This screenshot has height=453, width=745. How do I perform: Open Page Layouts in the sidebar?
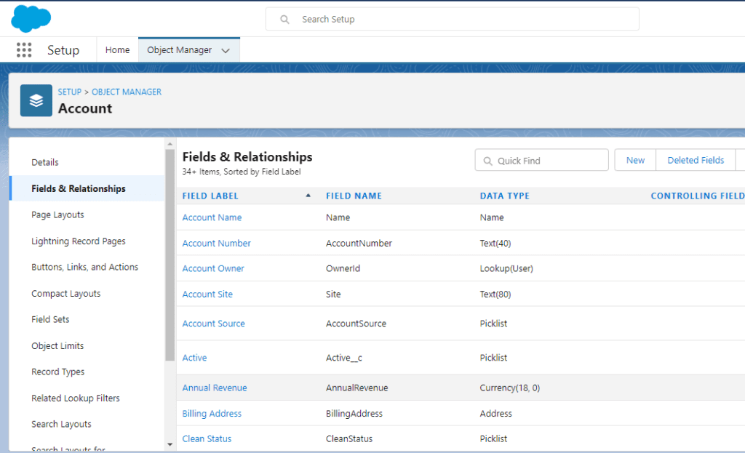(x=57, y=215)
